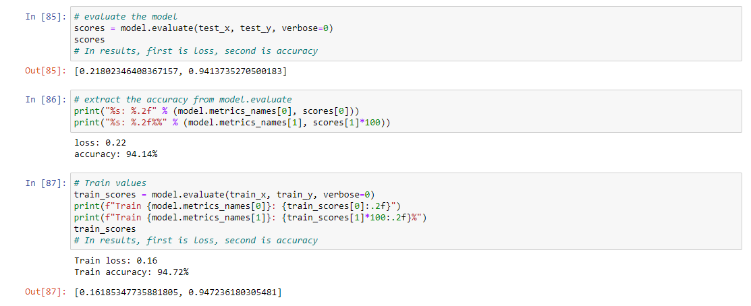
Task: Click the standalone 'train_scores' line
Action: pyautogui.click(x=105, y=229)
